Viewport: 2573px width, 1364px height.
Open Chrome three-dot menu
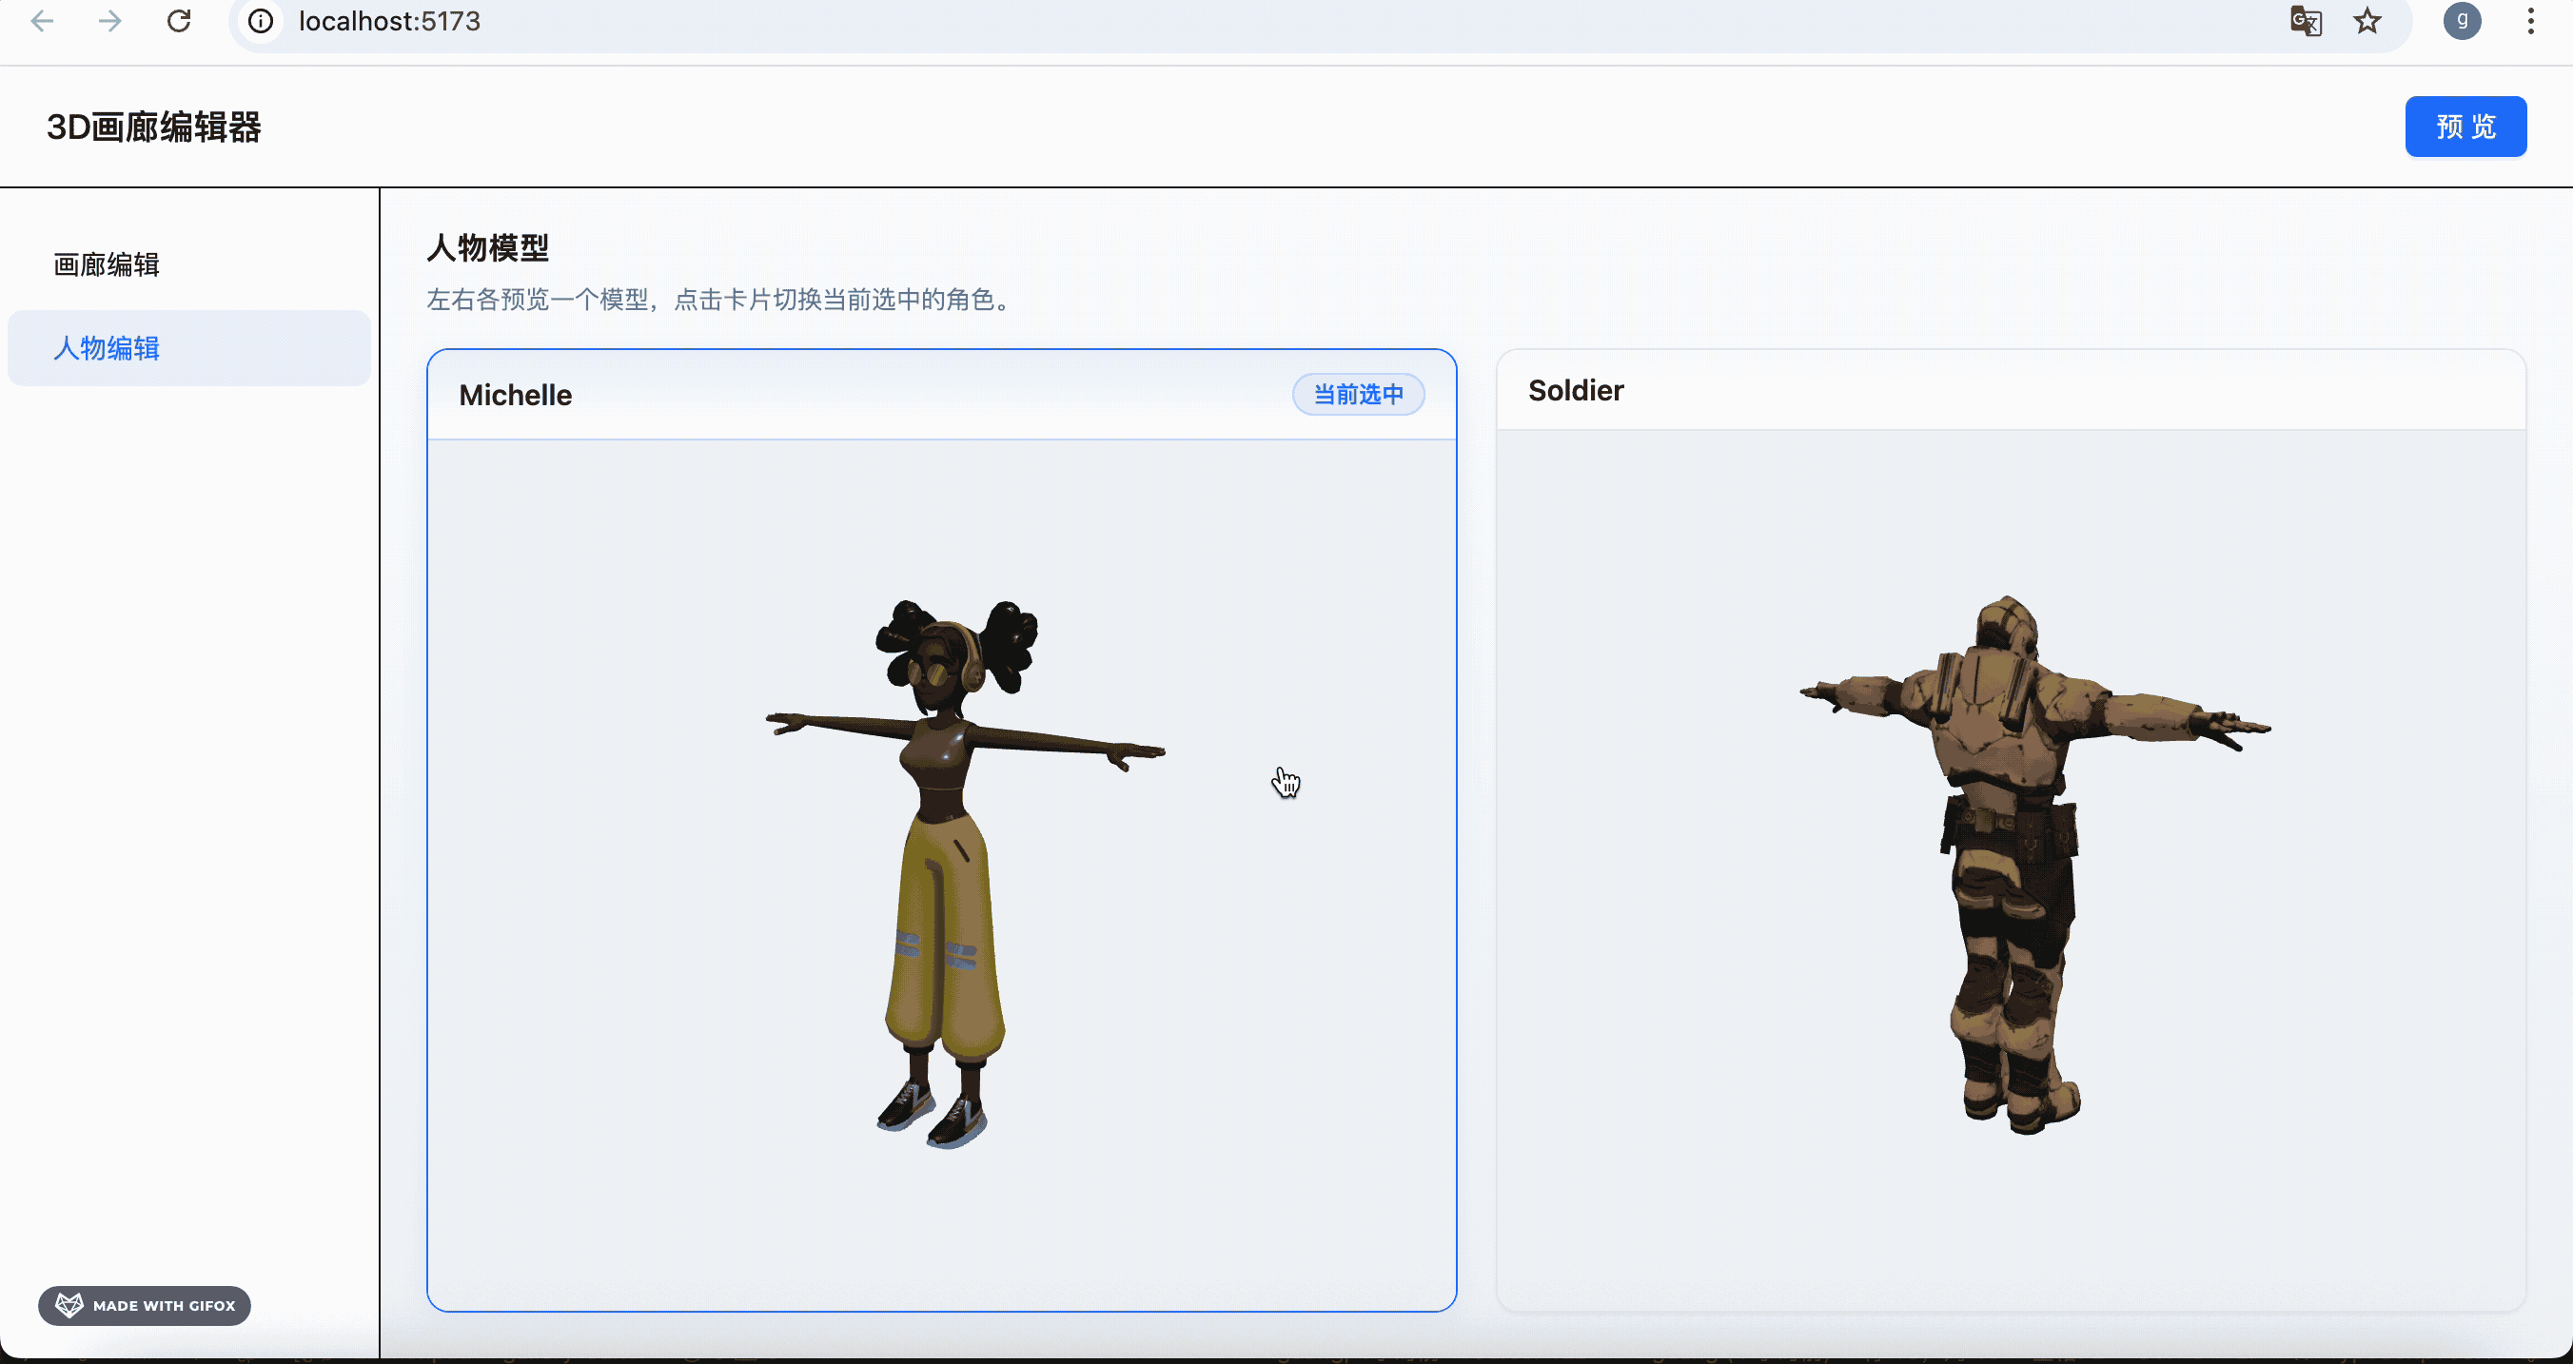(2530, 21)
